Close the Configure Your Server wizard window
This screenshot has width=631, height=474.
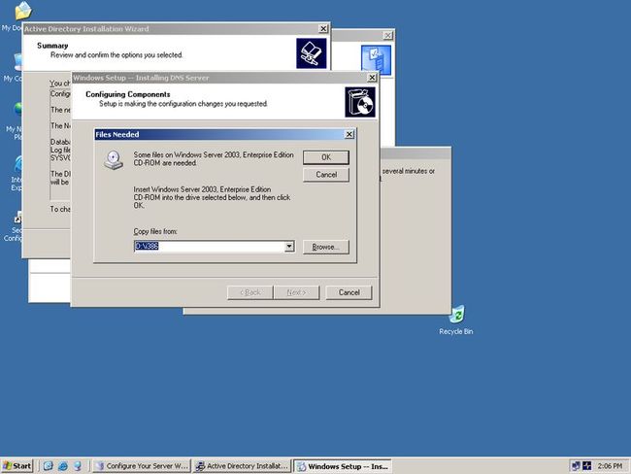coord(387,35)
